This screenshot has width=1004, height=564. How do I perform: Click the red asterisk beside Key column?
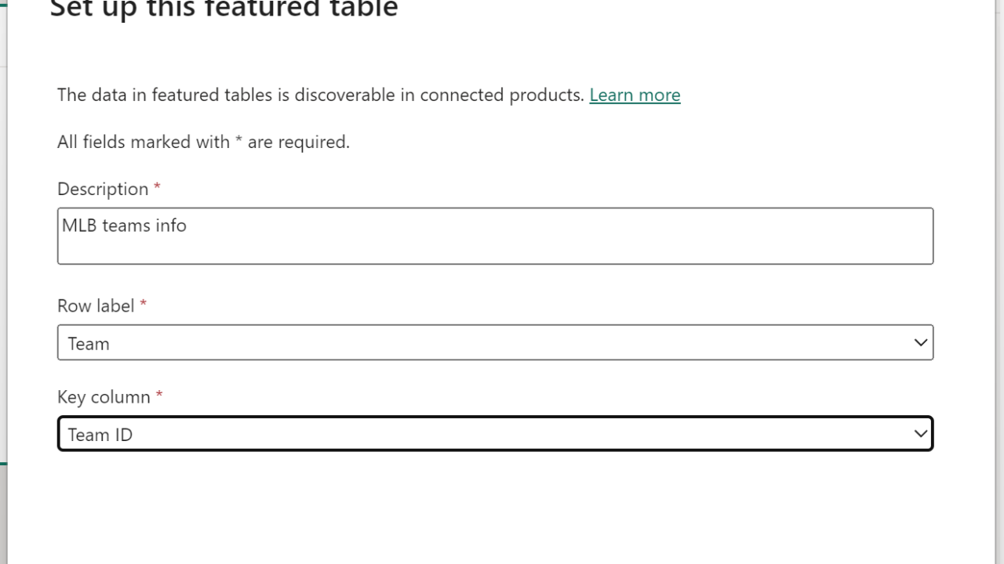click(159, 396)
